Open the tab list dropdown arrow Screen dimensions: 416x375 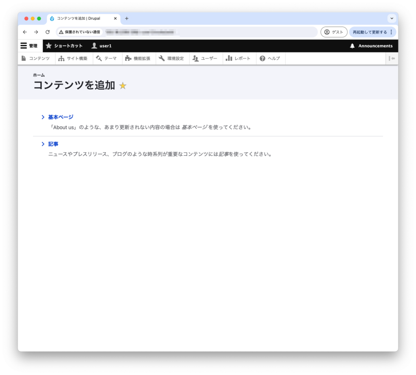click(392, 18)
